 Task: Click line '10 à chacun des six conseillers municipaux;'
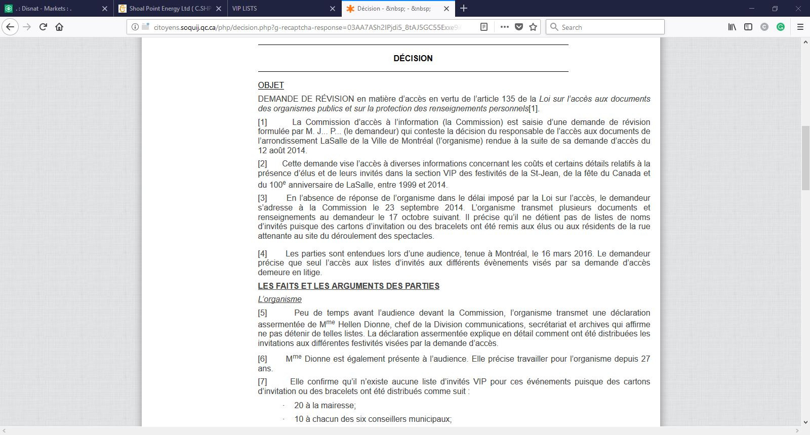click(373, 419)
